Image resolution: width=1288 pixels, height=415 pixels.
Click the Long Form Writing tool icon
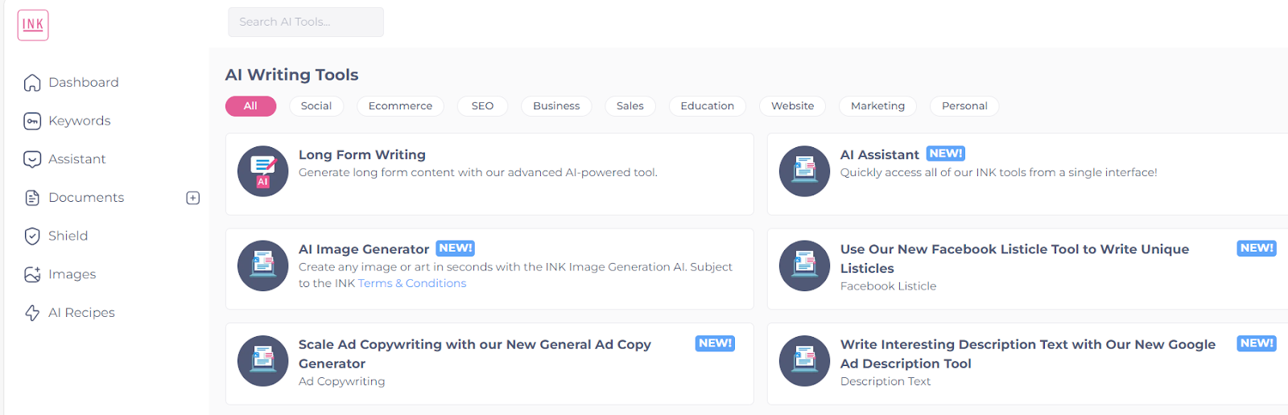(263, 171)
